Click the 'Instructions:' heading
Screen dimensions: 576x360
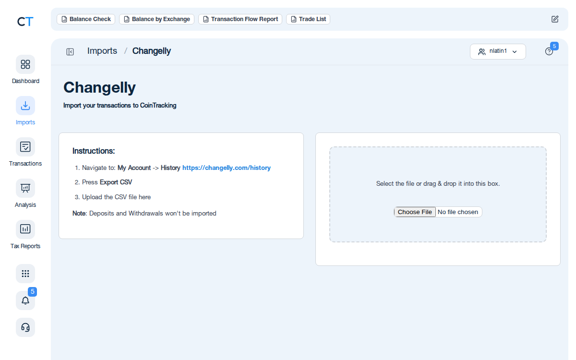[94, 151]
